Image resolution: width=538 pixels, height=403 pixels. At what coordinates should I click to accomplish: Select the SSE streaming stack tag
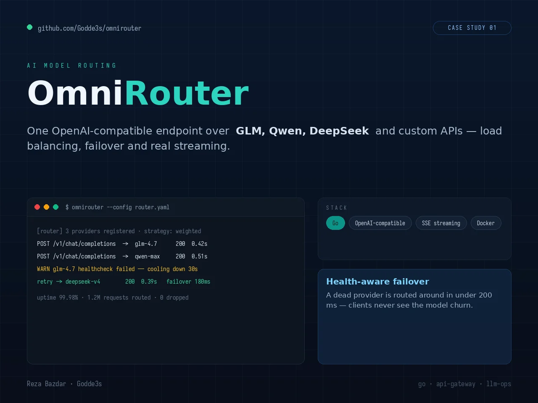pyautogui.click(x=441, y=223)
